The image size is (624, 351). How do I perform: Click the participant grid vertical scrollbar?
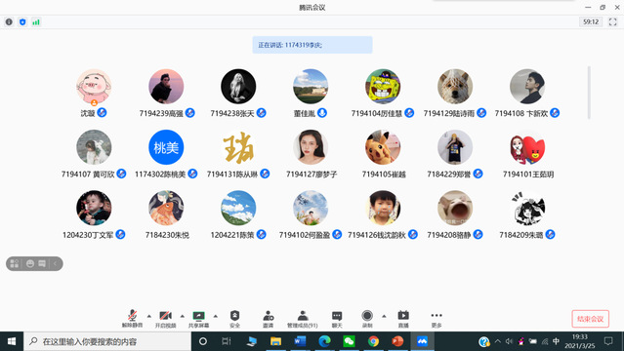click(x=589, y=93)
